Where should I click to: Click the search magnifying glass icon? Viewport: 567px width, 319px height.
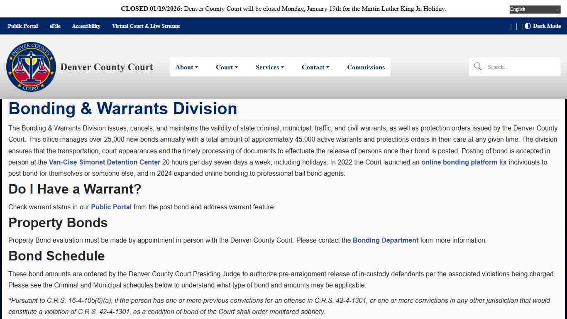click(x=478, y=66)
